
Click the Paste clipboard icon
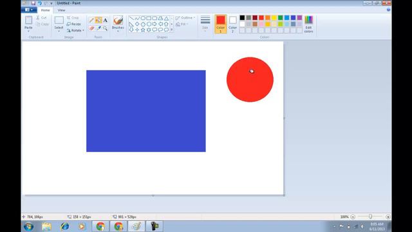click(28, 20)
